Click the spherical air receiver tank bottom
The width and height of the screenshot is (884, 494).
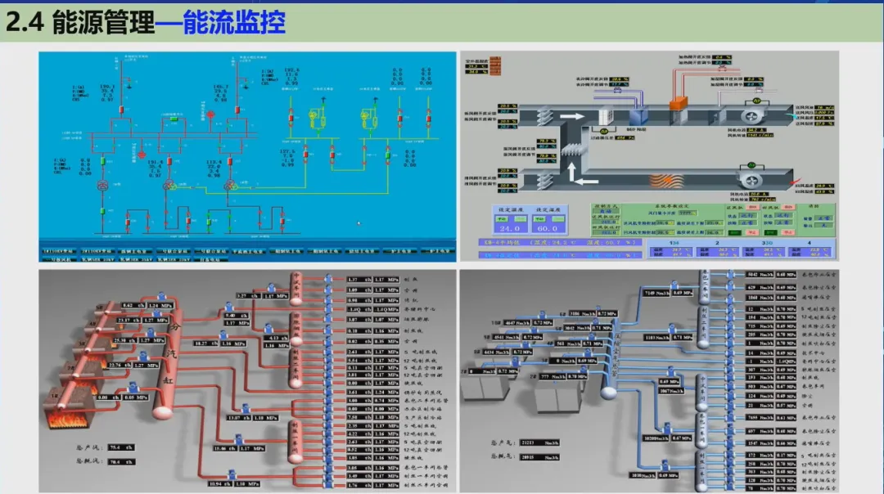pos(608,392)
